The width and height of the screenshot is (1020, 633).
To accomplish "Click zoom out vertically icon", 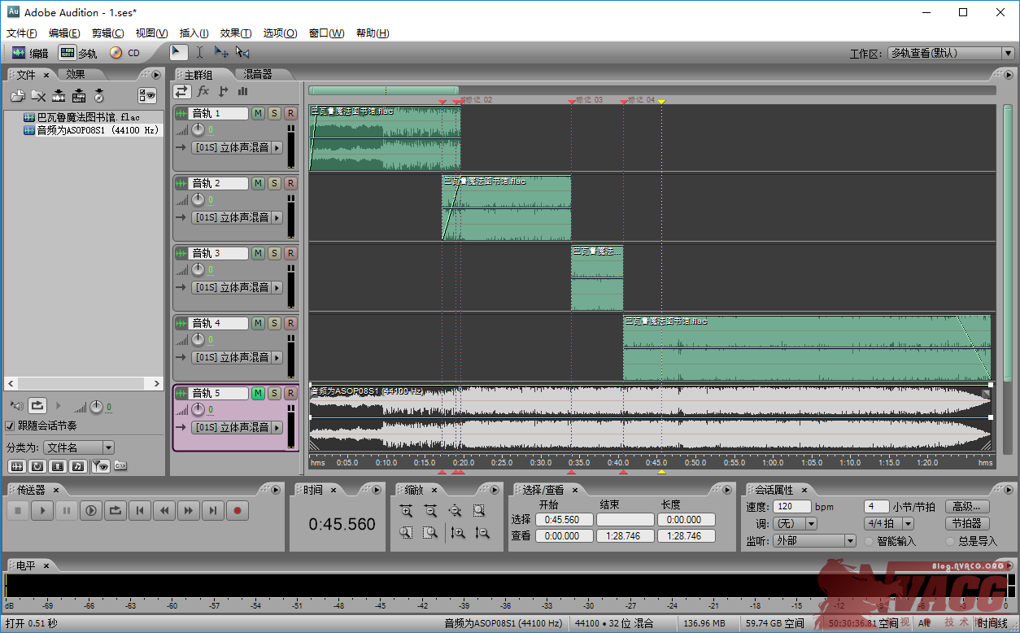I will click(482, 533).
